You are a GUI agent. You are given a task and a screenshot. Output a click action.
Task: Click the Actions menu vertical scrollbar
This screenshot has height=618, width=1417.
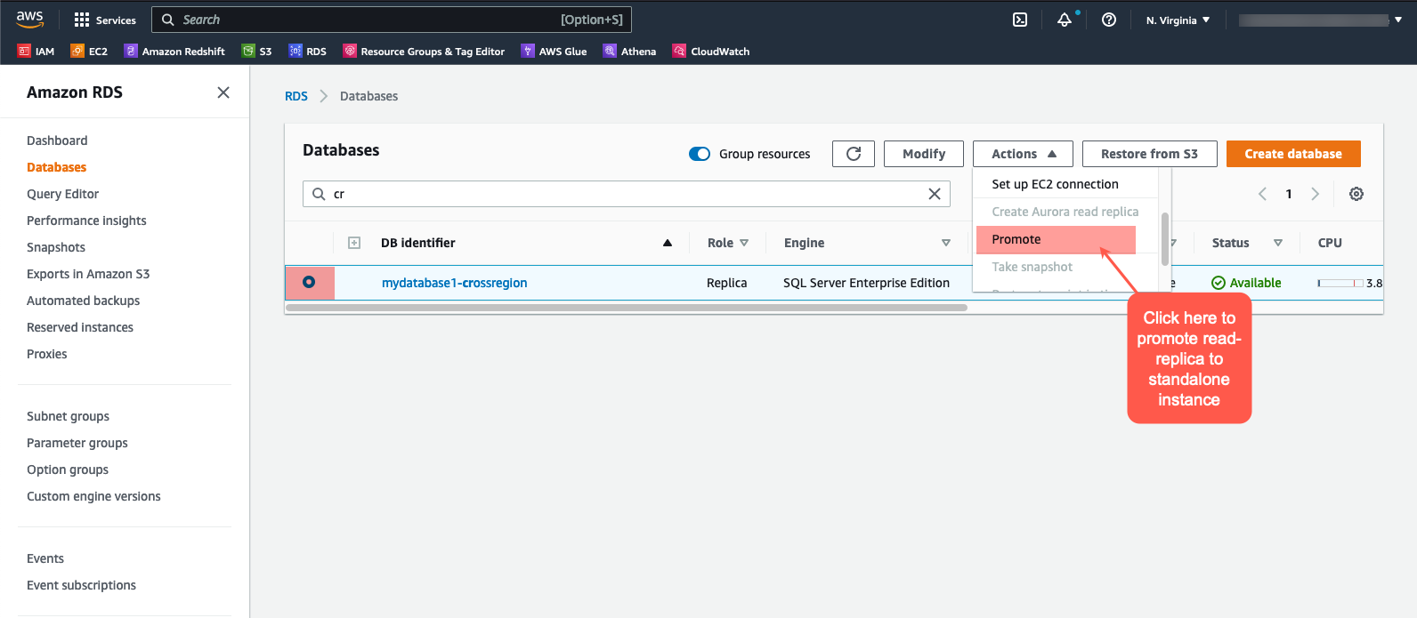point(1165,238)
